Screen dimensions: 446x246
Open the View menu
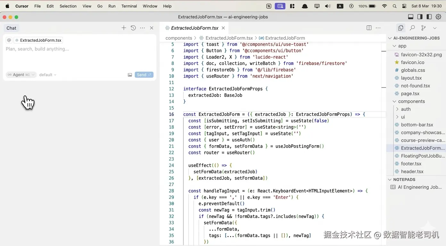pyautogui.click(x=87, y=6)
